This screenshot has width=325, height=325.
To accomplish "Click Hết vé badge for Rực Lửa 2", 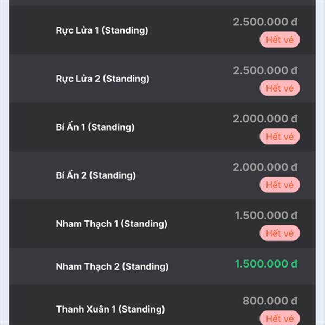I will click(x=279, y=88).
